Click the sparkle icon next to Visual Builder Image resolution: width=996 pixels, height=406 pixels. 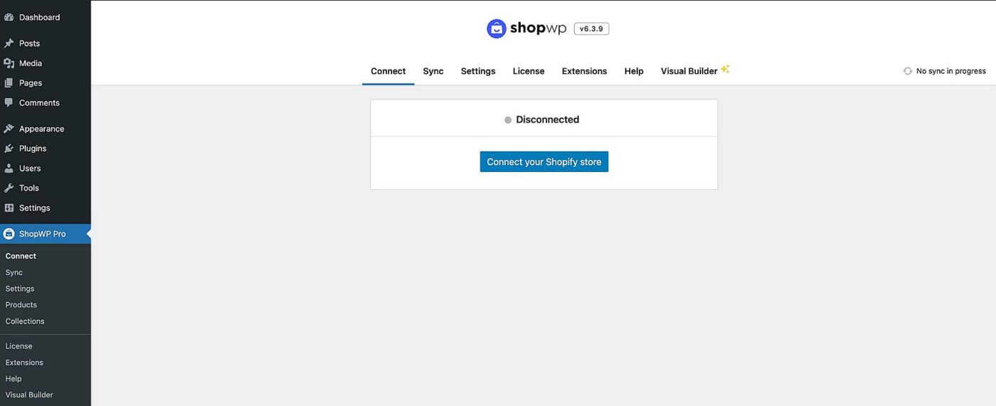pos(725,69)
